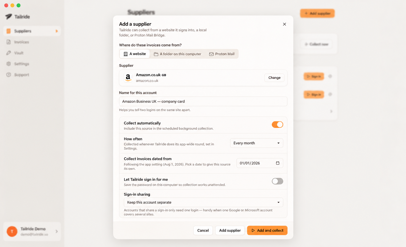The image size is (406, 247).
Task: Click the Tailride Demo avatar
Action: tap(12, 231)
